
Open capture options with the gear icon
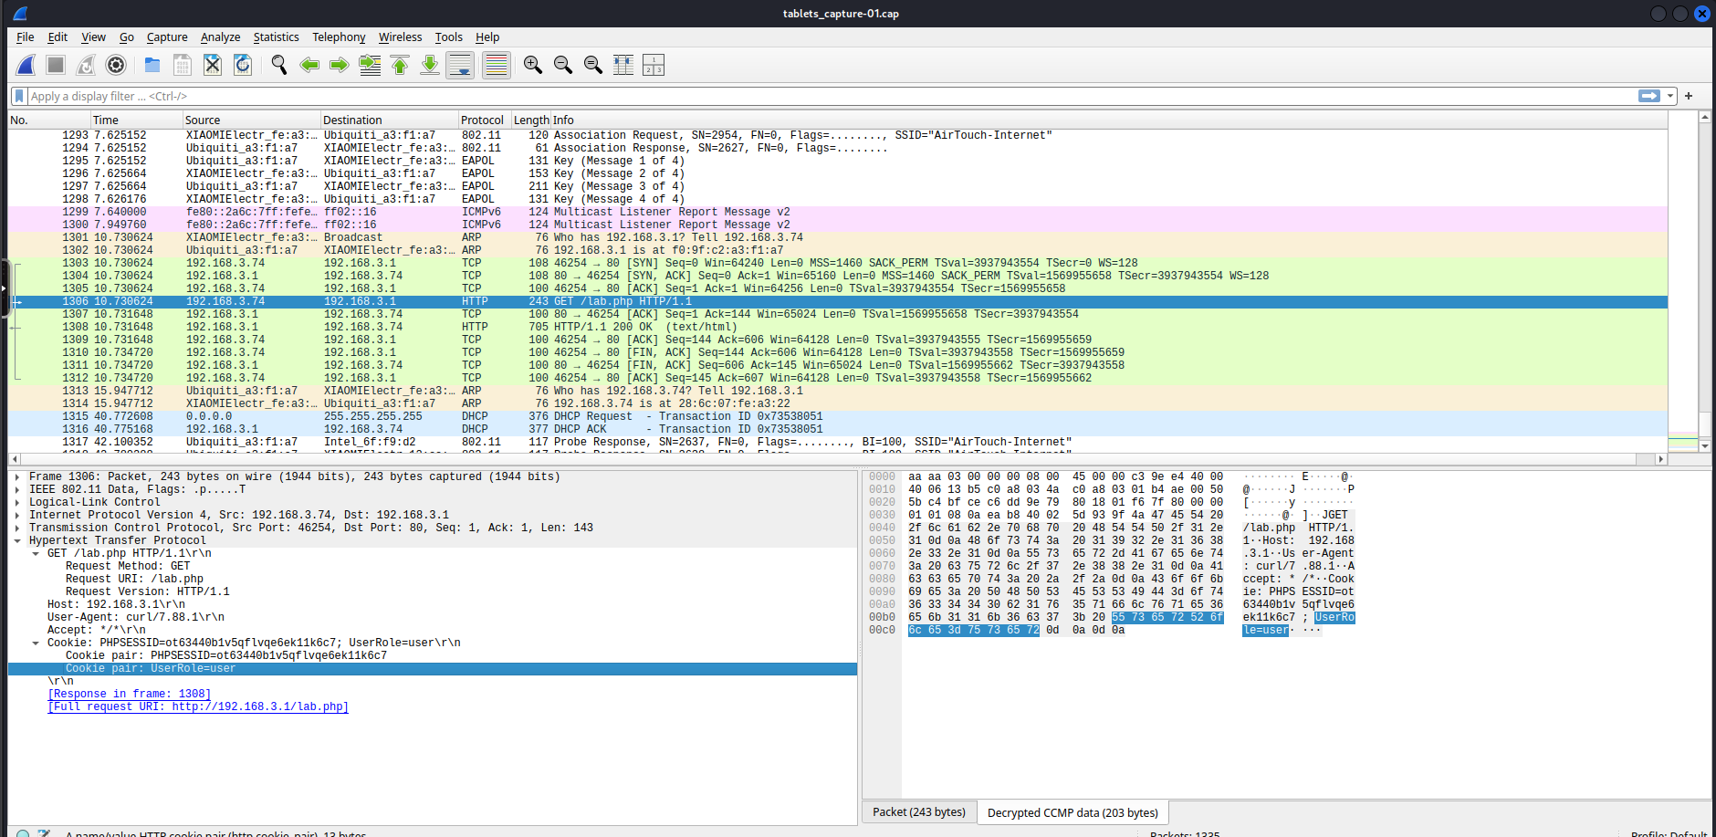point(116,65)
